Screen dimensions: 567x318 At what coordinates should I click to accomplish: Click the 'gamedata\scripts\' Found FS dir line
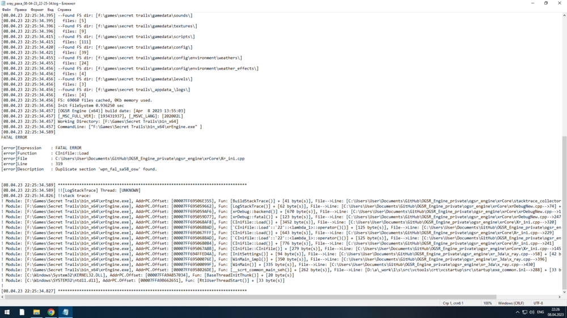[98, 37]
